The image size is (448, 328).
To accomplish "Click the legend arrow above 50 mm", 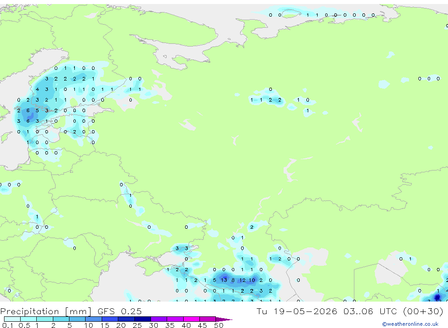I will [x=224, y=319].
